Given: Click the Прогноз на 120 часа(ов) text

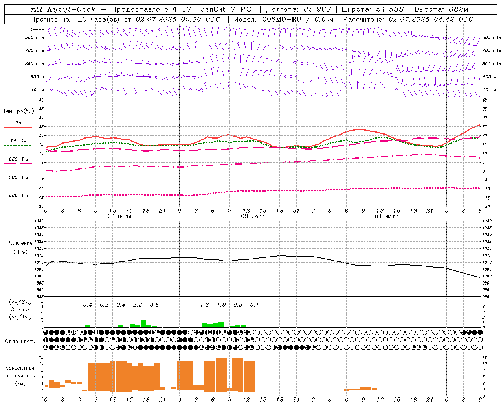Looking at the screenshot, I should pyautogui.click(x=75, y=19).
